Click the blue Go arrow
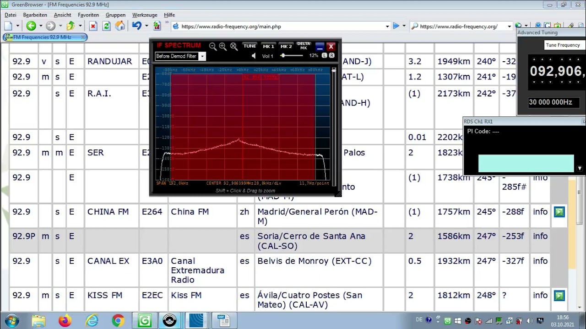Image resolution: width=586 pixels, height=329 pixels. click(x=396, y=26)
